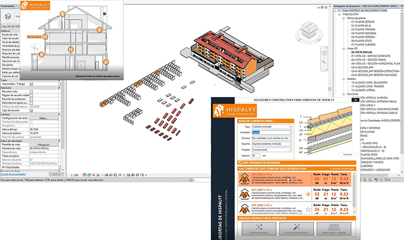This screenshot has height=240, width=404.
Task: Toggle the Caja de sección checkbox
Action: (31, 111)
